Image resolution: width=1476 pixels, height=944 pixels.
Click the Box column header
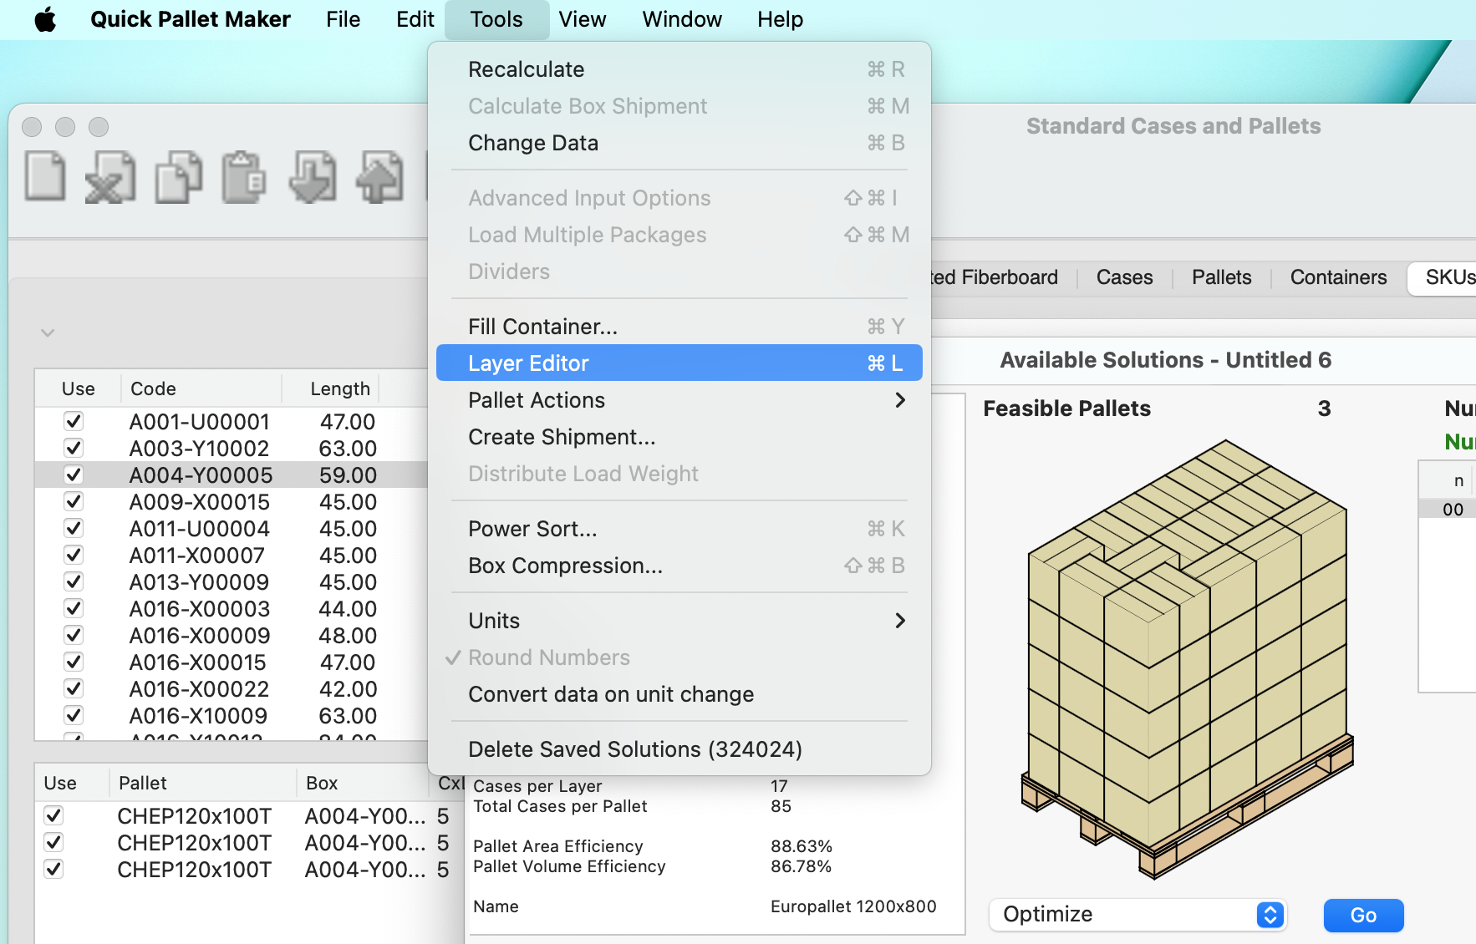click(363, 783)
